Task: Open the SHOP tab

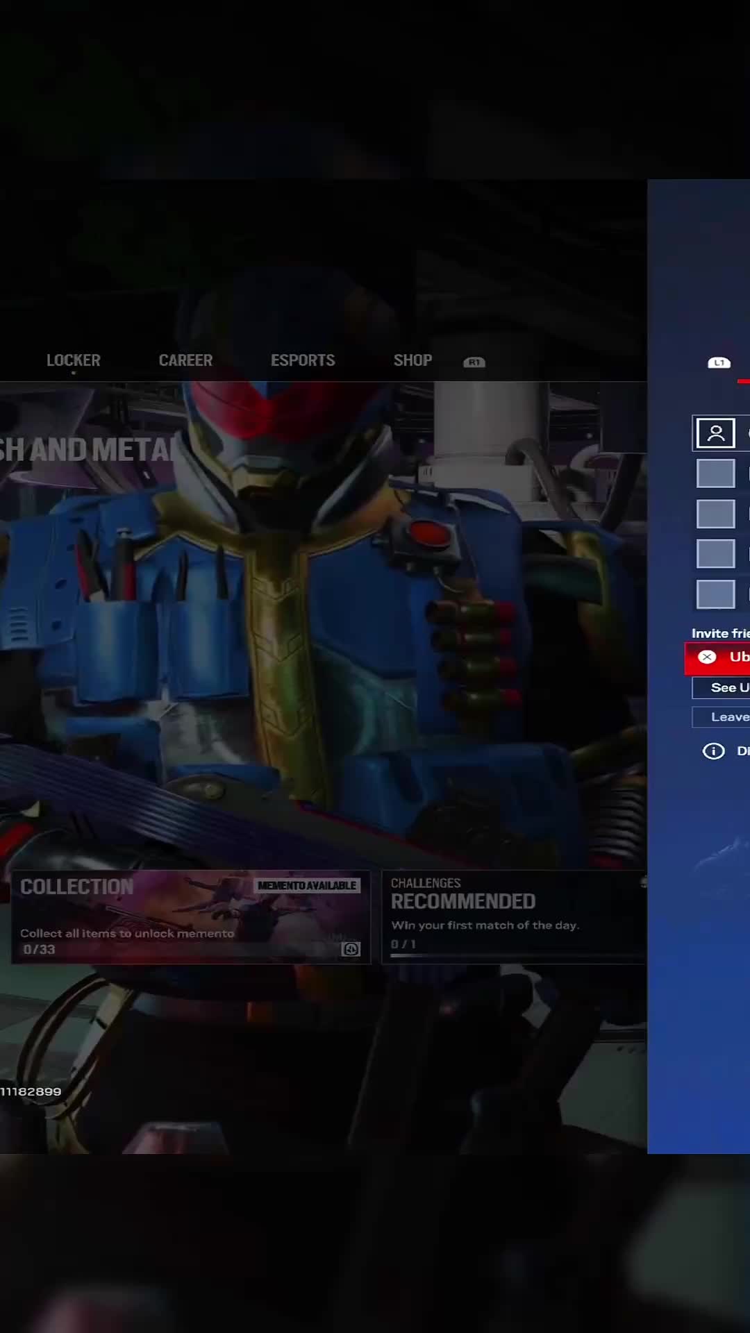Action: pyautogui.click(x=412, y=360)
